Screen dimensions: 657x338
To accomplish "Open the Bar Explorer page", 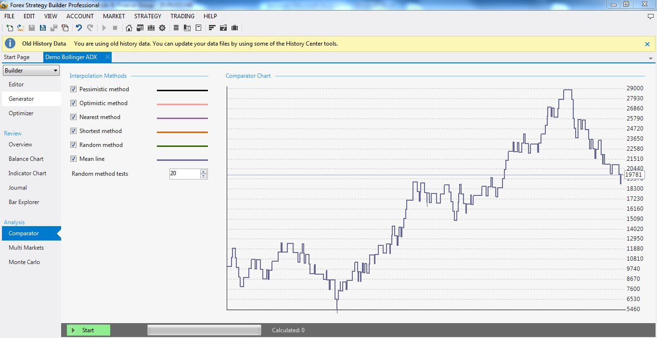I will 31,202.
